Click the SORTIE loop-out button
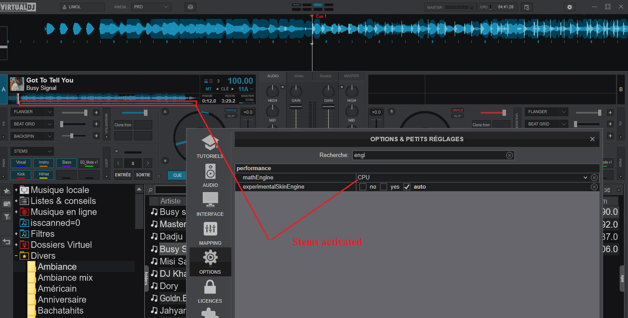This screenshot has height=318, width=628. coord(143,175)
